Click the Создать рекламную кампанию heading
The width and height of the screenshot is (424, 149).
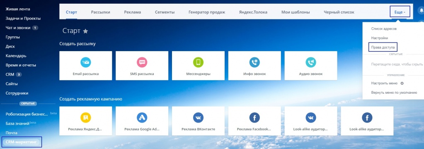click(x=91, y=99)
